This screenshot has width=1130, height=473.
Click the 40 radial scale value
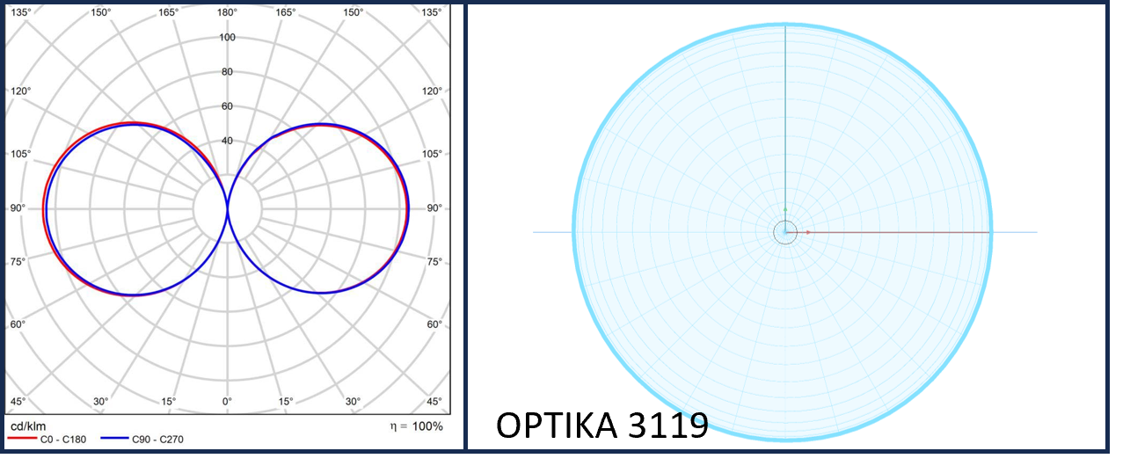point(227,141)
